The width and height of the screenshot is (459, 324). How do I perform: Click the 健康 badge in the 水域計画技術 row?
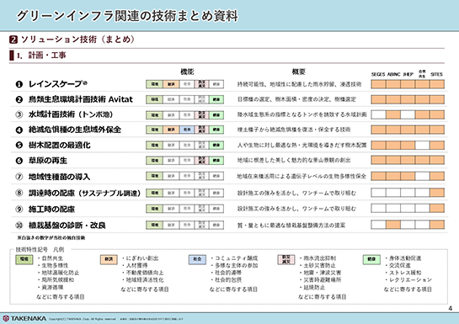point(216,115)
